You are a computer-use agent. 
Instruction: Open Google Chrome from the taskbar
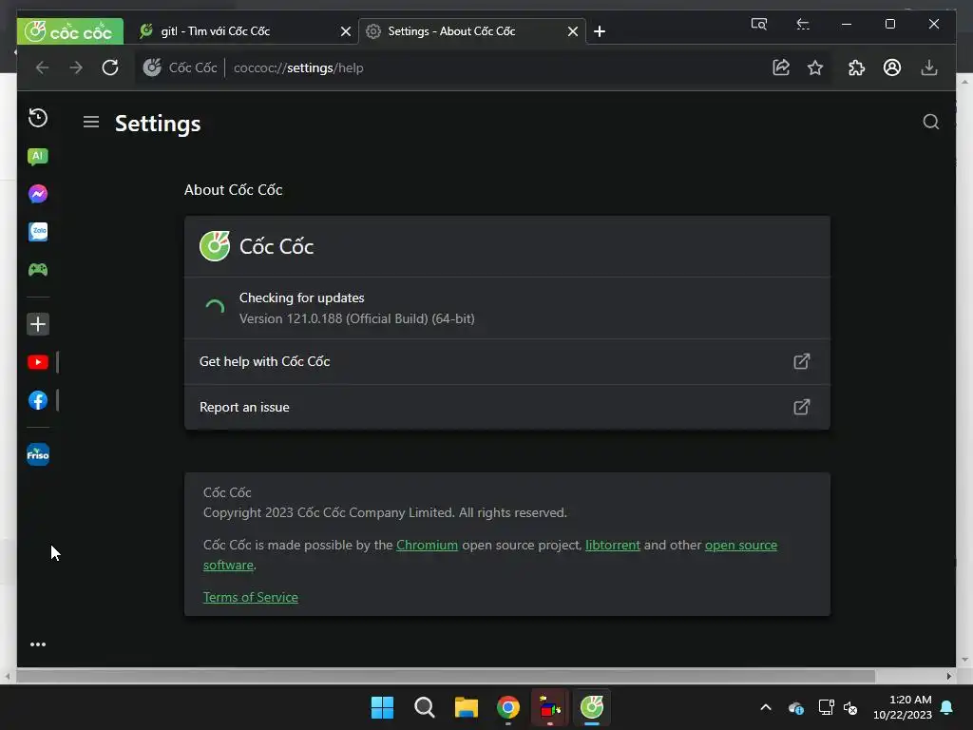pos(508,707)
